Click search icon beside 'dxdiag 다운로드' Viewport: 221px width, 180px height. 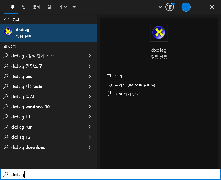pyautogui.click(x=6, y=86)
